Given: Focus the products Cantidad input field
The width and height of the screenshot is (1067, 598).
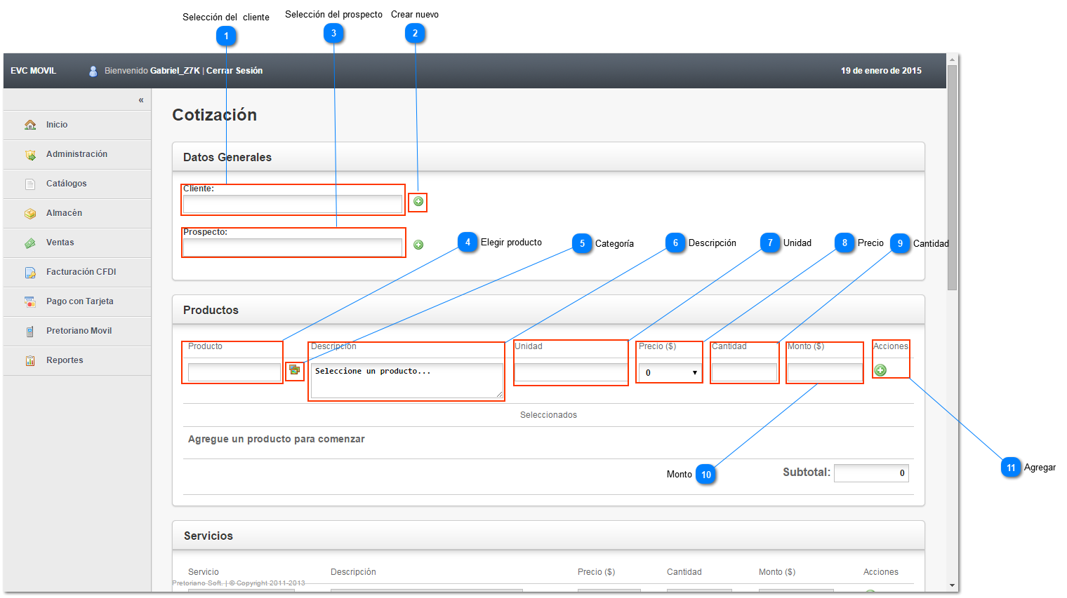Looking at the screenshot, I should tap(744, 372).
